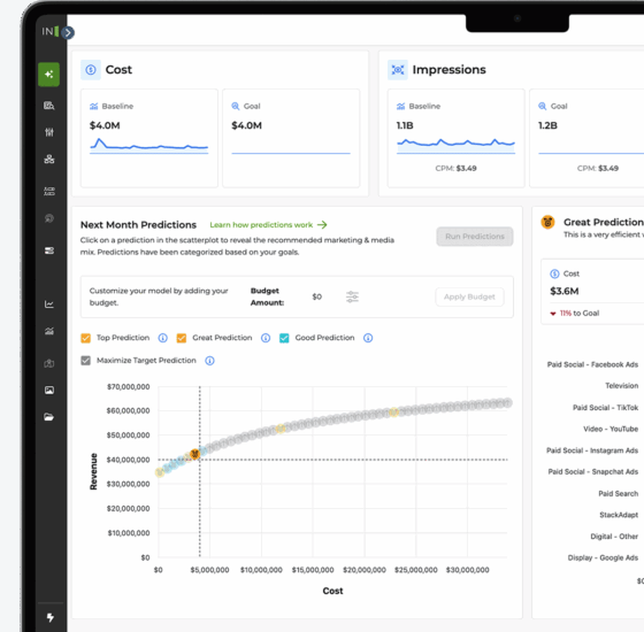Expand the sidebar with the chevron arrow
Screen dimensions: 644x632
(x=67, y=32)
